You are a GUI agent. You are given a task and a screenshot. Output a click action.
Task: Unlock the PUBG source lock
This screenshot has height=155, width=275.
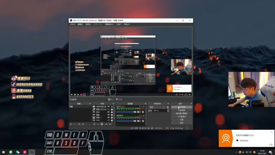click(x=112, y=120)
